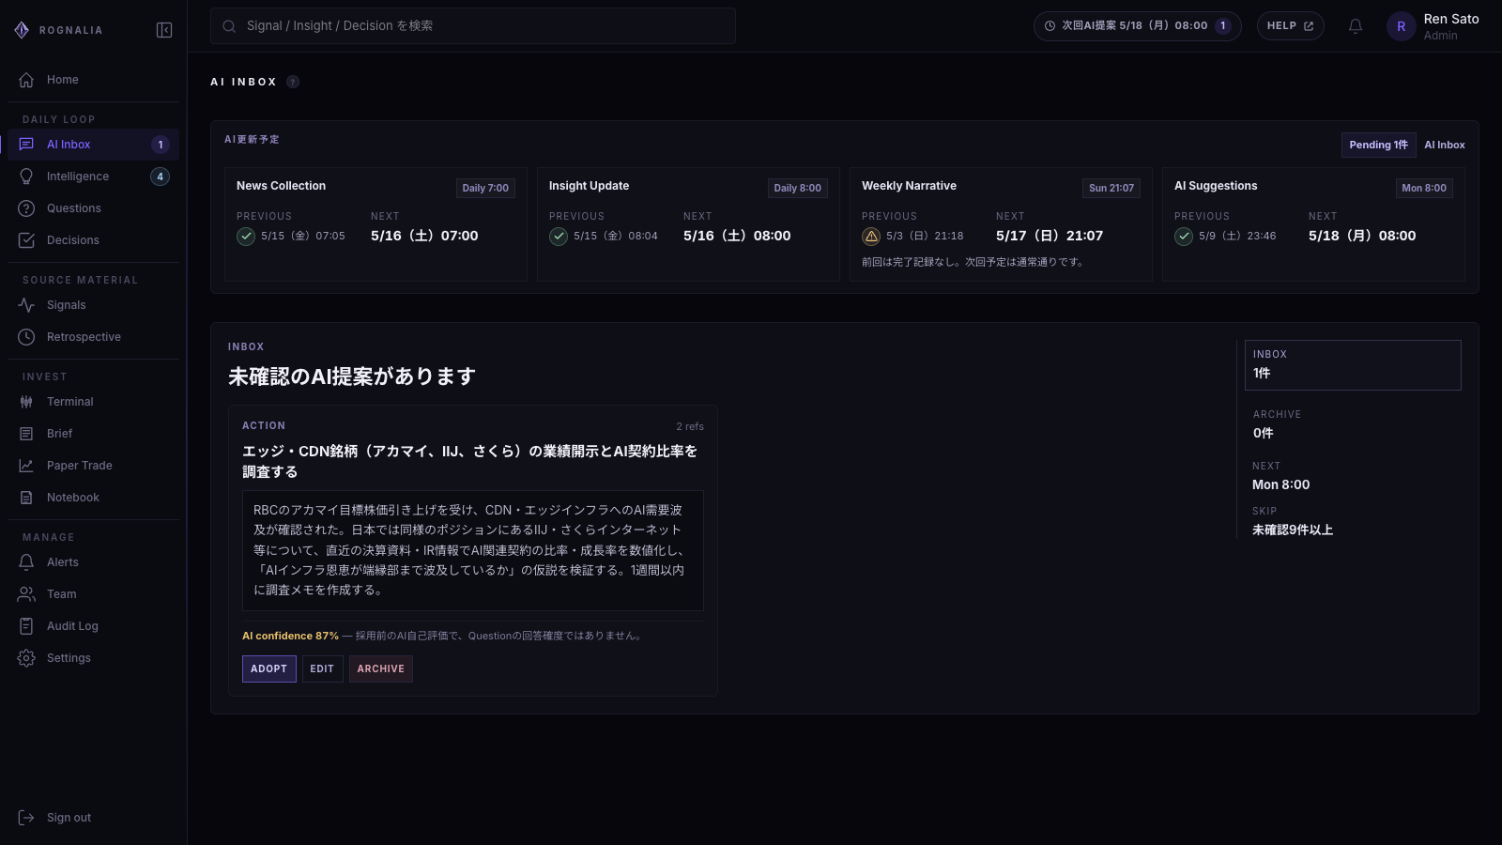Click the ADOPT button

tap(269, 668)
